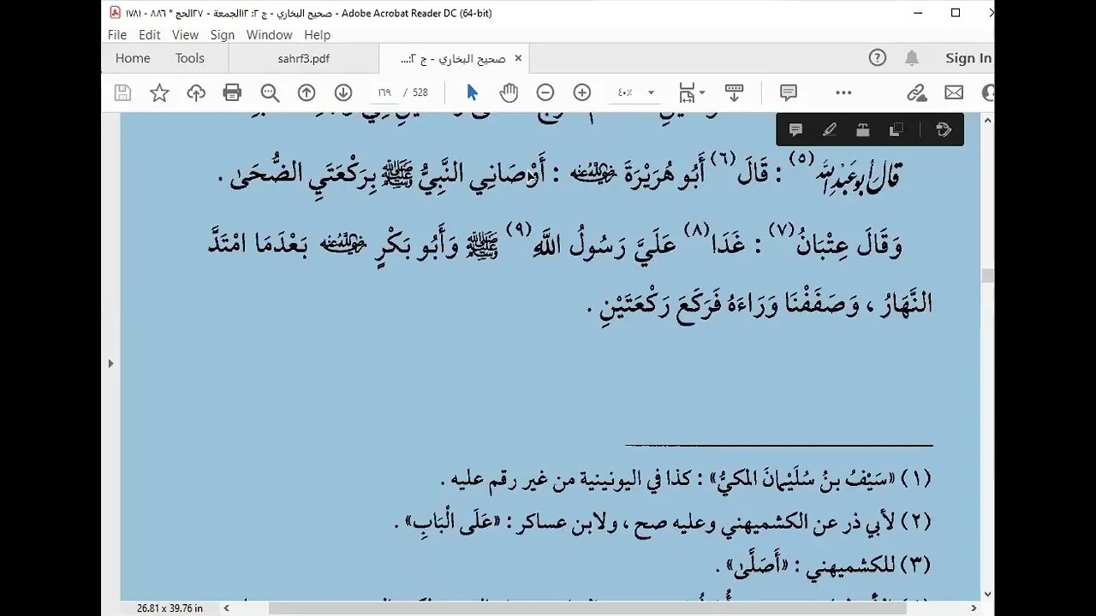
Task: Open the View menu
Action: 185,35
